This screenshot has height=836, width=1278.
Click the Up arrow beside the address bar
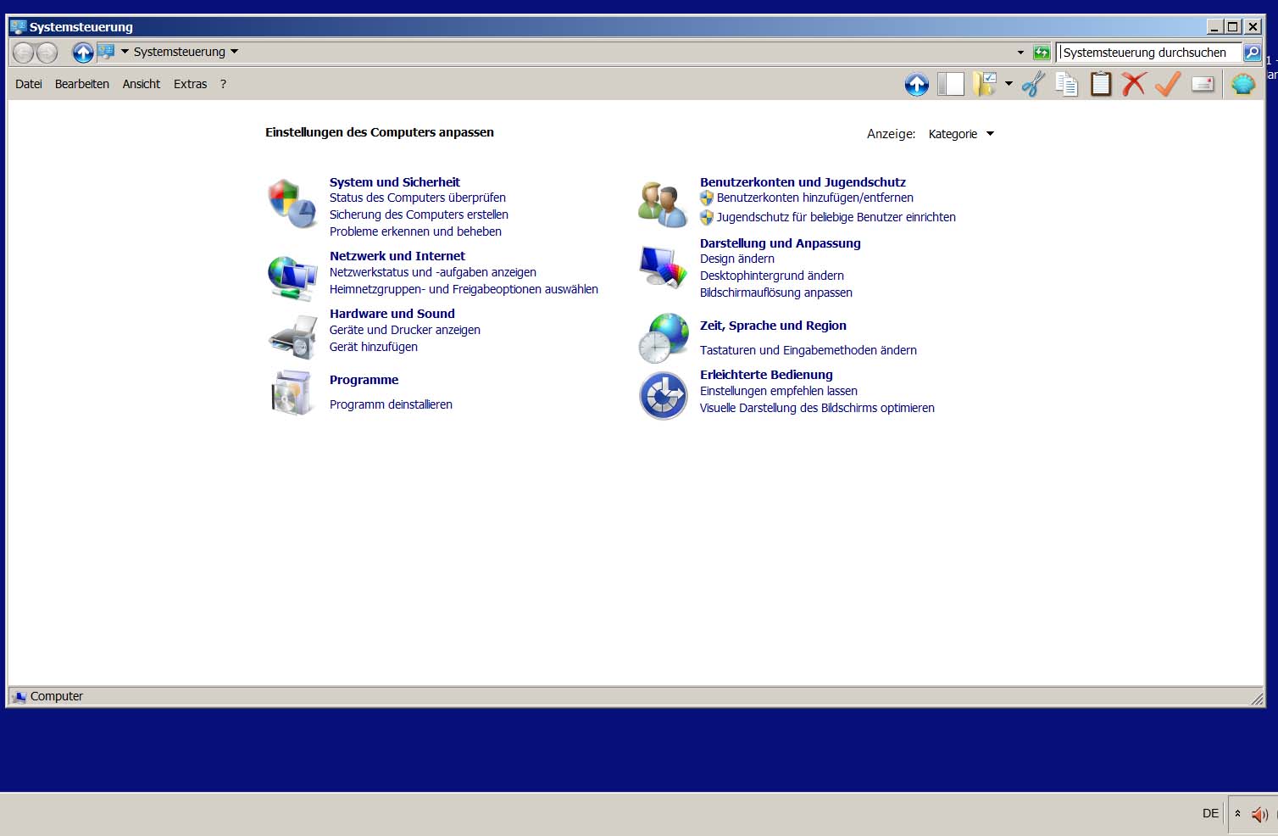coord(82,53)
